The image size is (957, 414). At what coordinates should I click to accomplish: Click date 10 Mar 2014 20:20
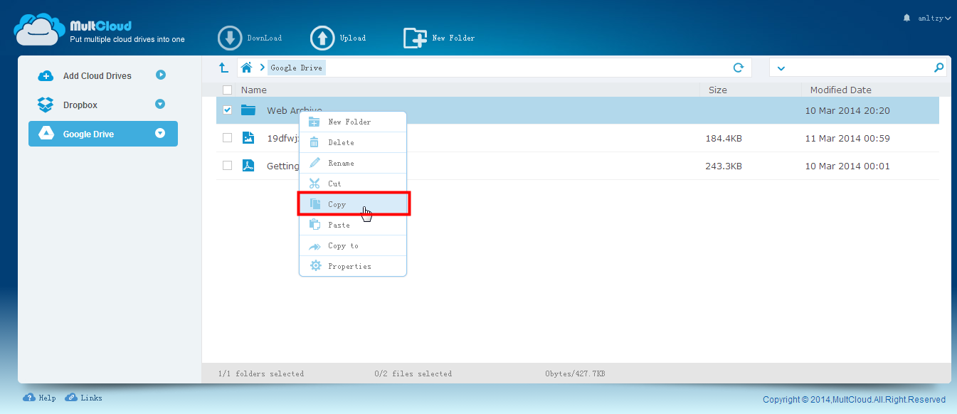coord(847,111)
